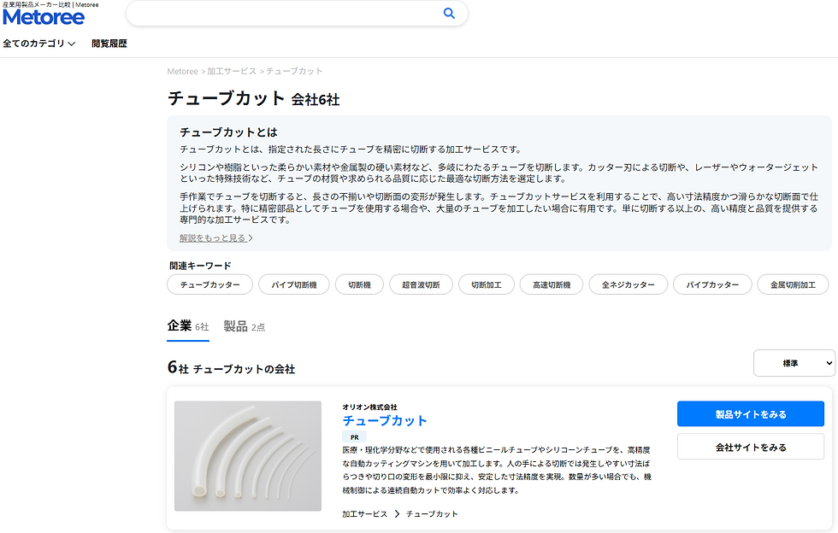838x533 pixels.
Task: Click the search magnifier icon
Action: coord(449,14)
